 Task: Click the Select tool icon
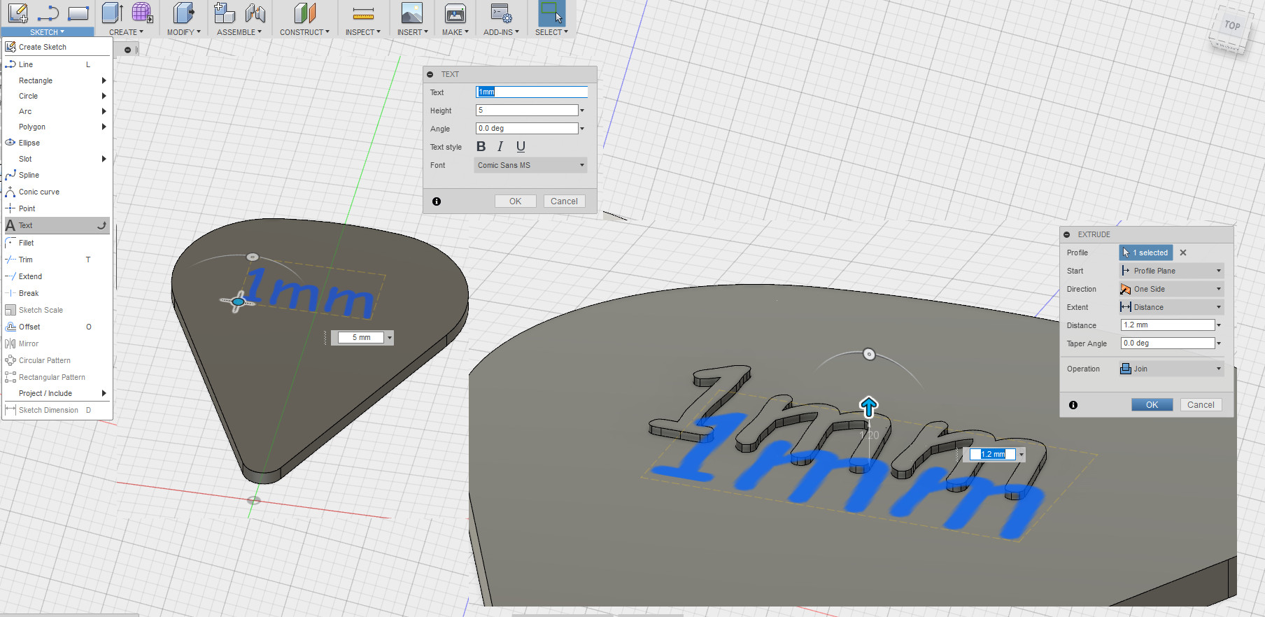tap(551, 13)
